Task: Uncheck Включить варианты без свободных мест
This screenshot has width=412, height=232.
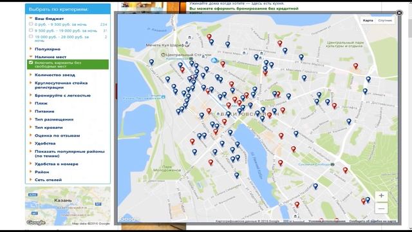Action: 31,63
